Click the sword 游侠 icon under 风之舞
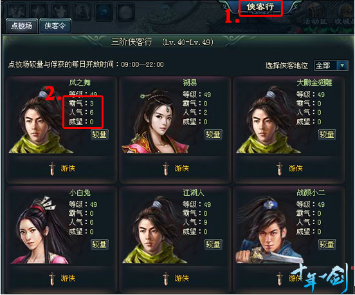The image size is (355, 295). pyautogui.click(x=52, y=169)
